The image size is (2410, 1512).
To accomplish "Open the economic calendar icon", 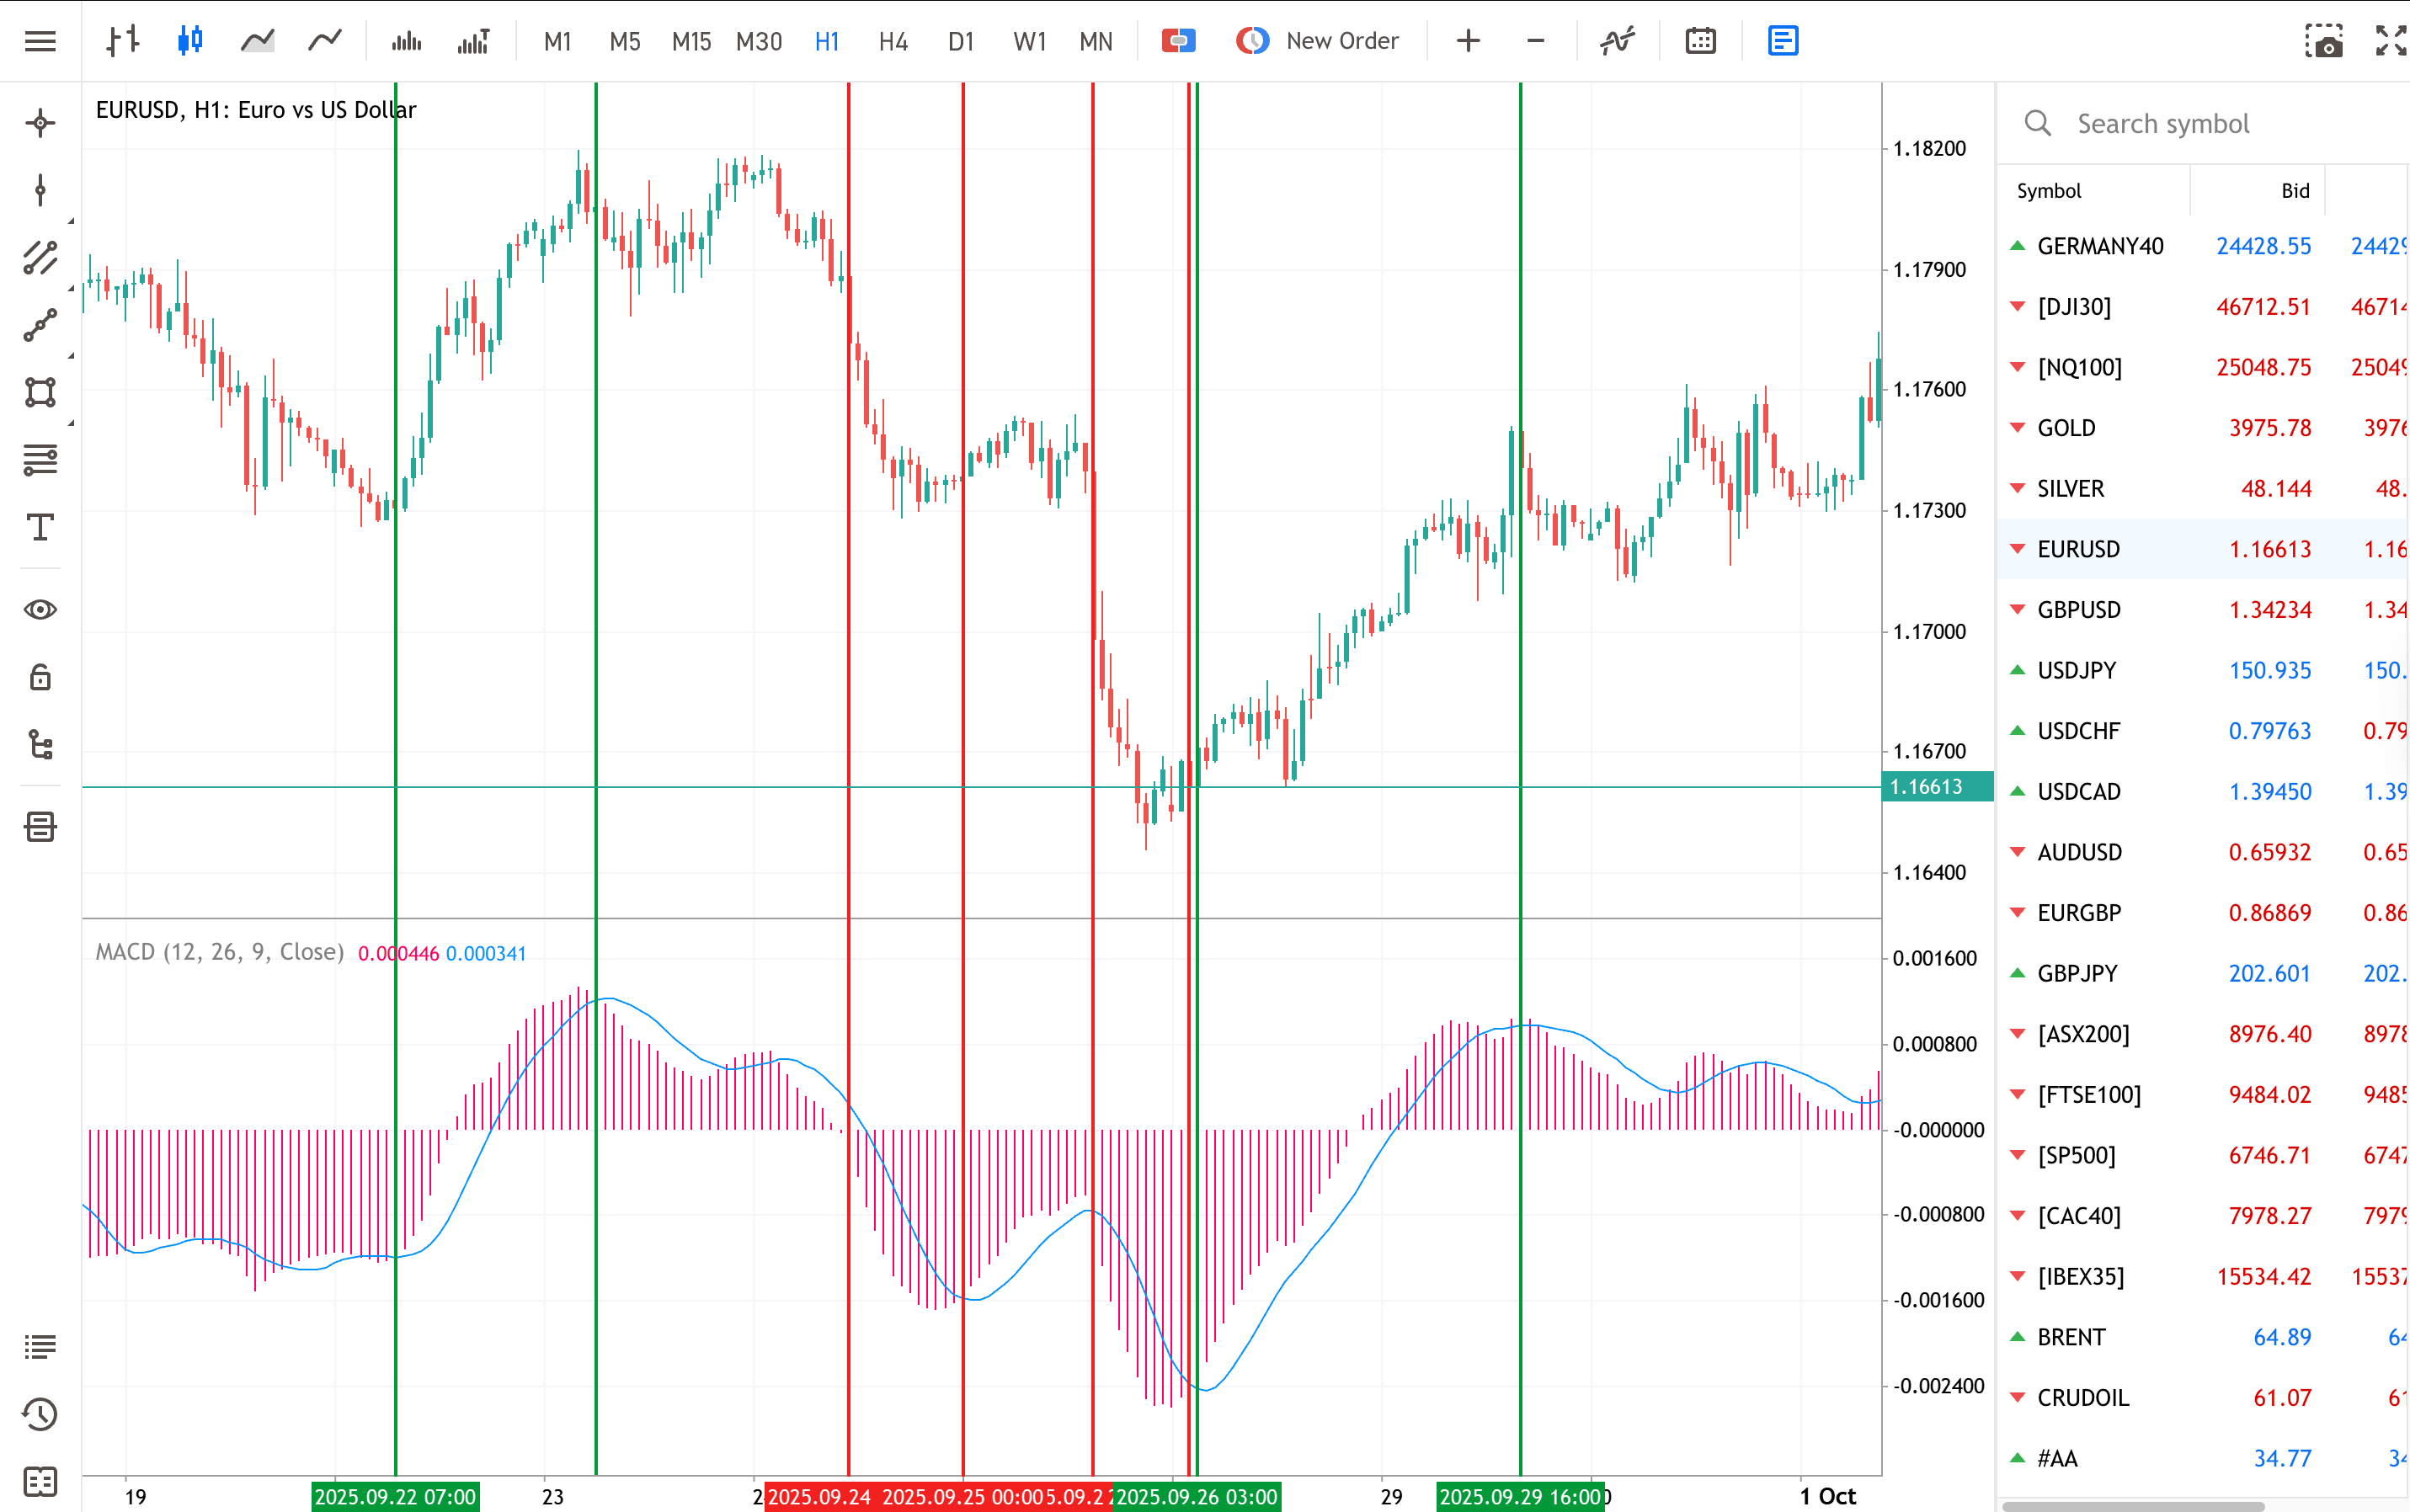I will click(1700, 41).
